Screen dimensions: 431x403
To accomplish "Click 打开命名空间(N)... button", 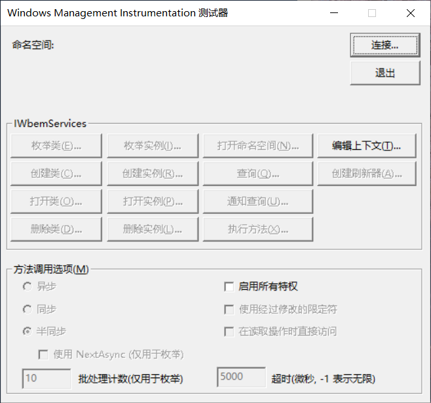I will pyautogui.click(x=258, y=146).
